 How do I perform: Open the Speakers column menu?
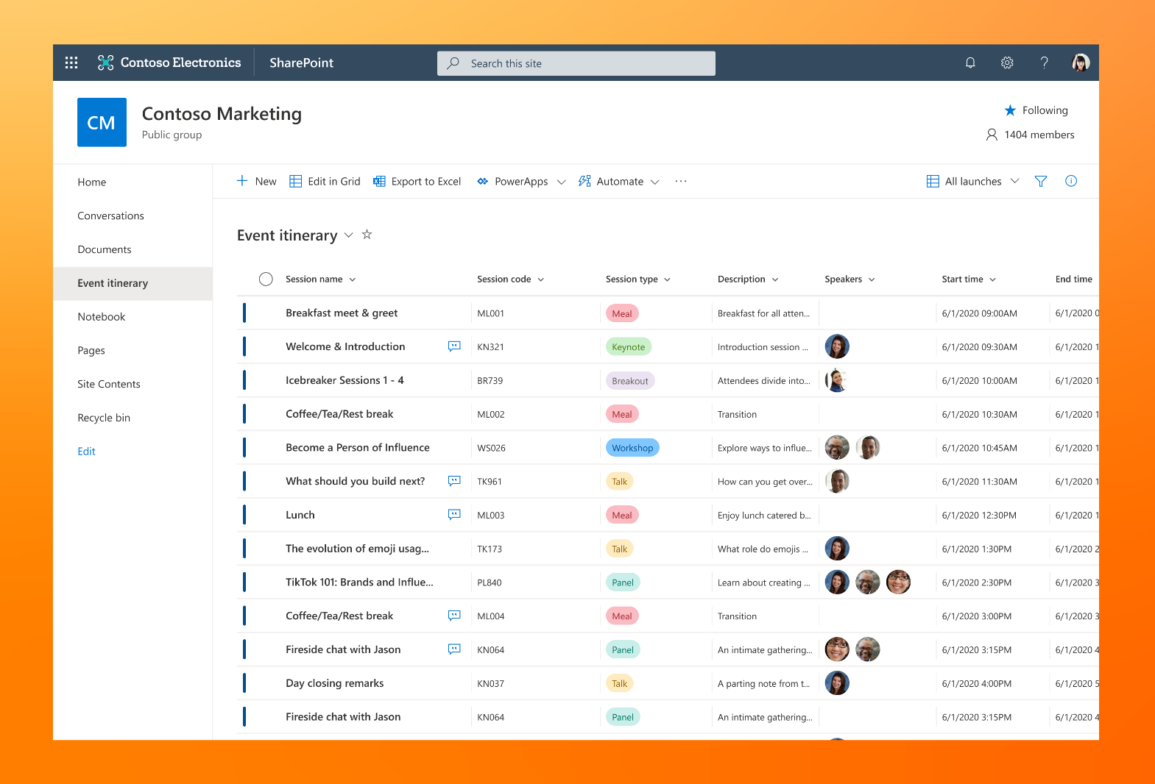[850, 279]
